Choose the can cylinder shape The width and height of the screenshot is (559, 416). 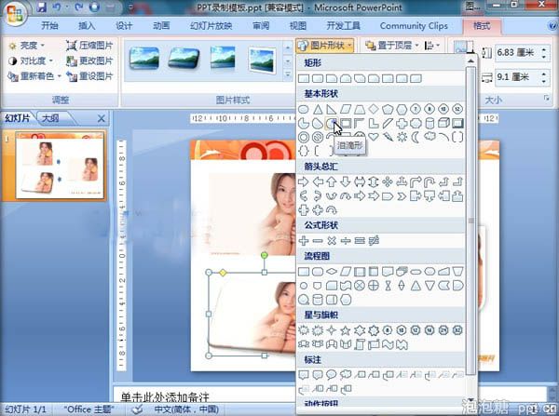pos(429,123)
